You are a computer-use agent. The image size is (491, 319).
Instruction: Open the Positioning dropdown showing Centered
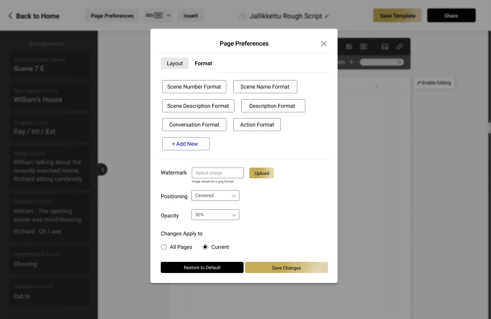point(215,196)
